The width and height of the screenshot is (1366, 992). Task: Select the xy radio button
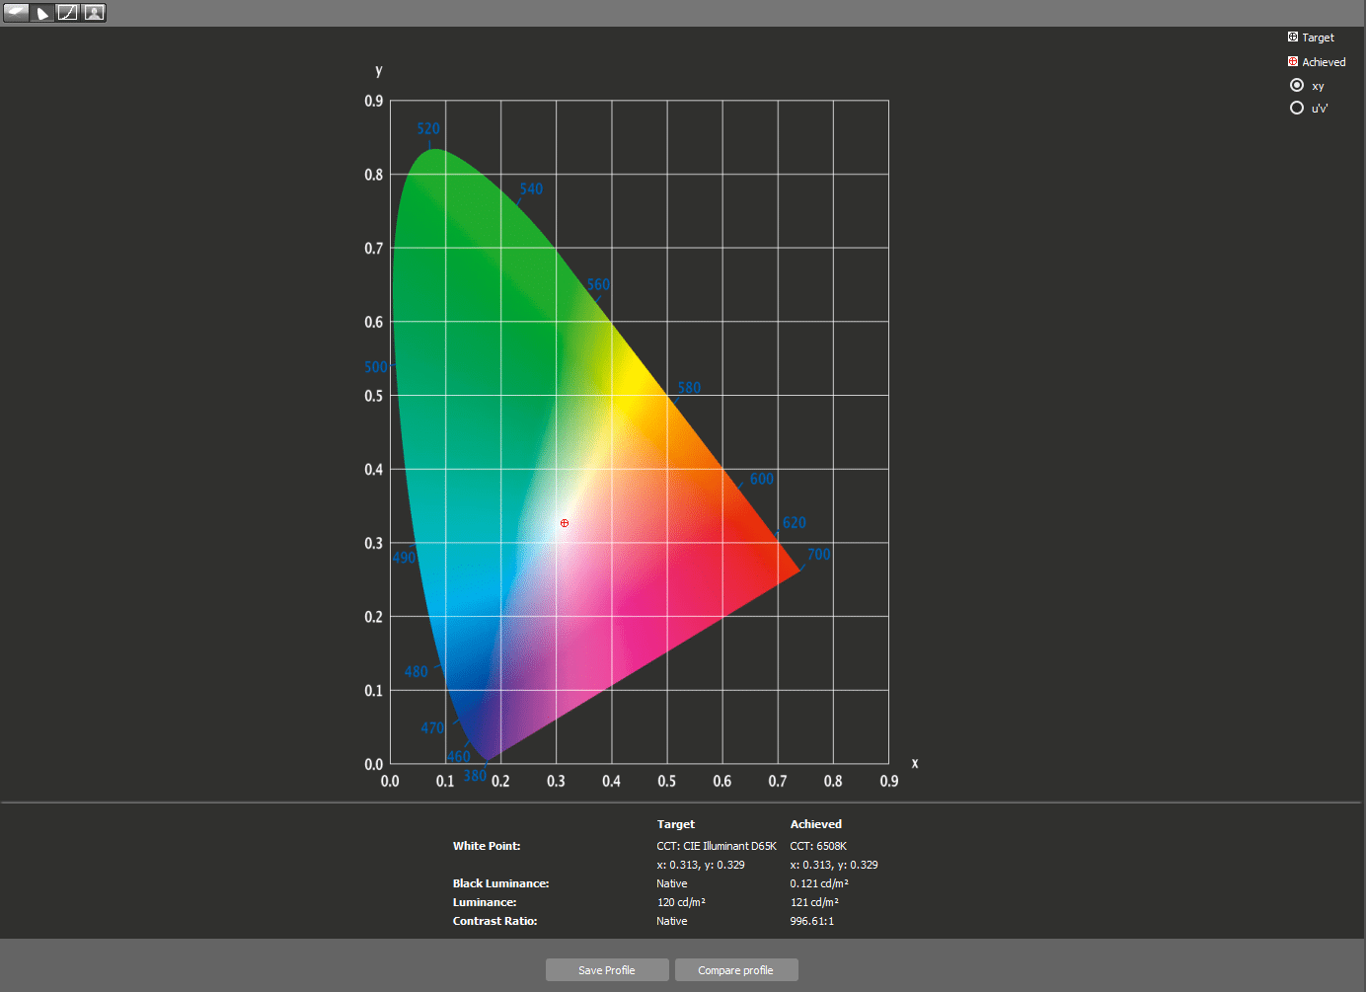pyautogui.click(x=1297, y=86)
